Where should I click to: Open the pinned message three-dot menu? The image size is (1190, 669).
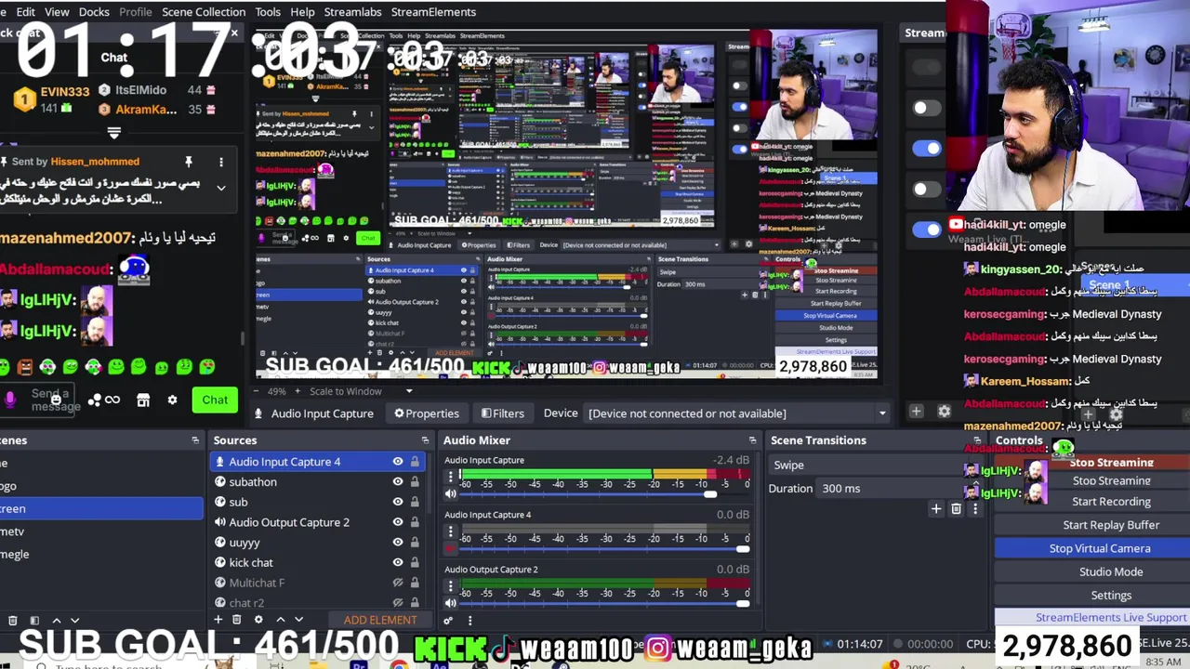(221, 162)
